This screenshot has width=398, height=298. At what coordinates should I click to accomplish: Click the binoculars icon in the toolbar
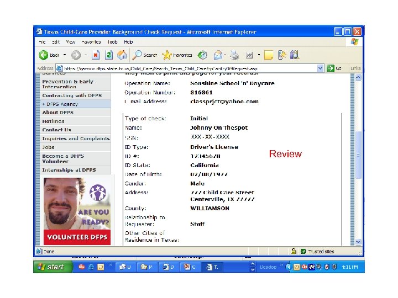pyautogui.click(x=295, y=55)
